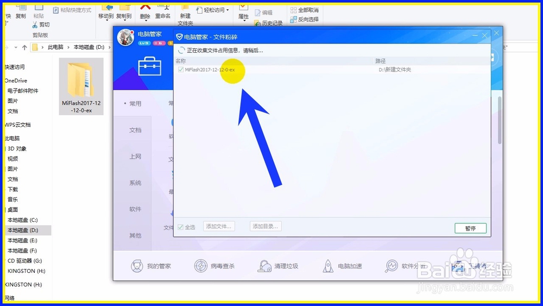Toggle the 全选 select-all checkbox
This screenshot has width=543, height=306.
point(180,227)
